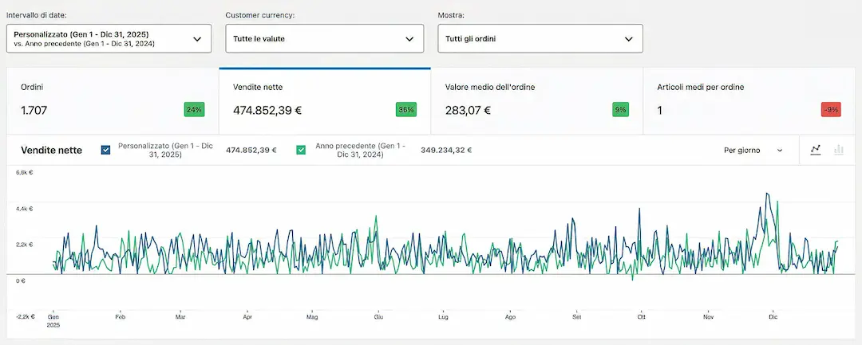Click the Mar month label on the chart axis
The height and width of the screenshot is (345, 862).
(x=180, y=317)
